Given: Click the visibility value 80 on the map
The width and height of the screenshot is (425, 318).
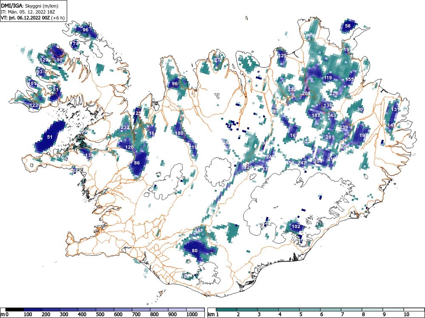Looking at the screenshot, I should (195, 251).
